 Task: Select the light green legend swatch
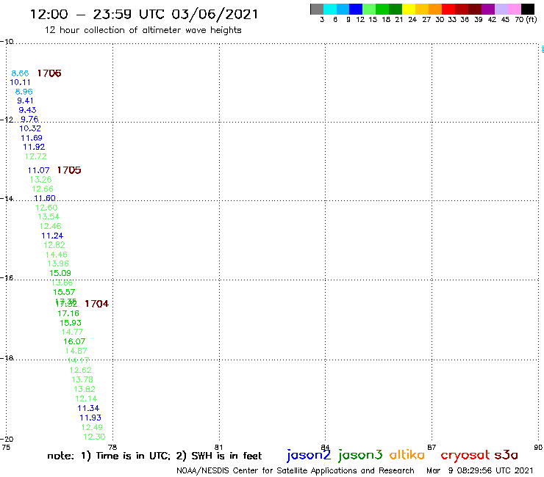coord(369,9)
